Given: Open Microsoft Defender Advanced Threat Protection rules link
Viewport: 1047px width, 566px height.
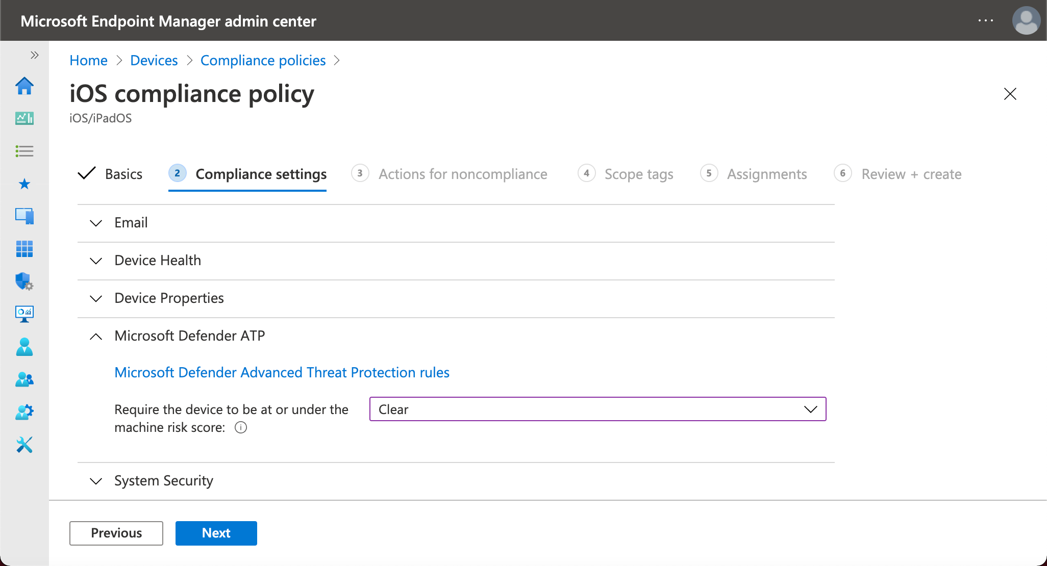Looking at the screenshot, I should tap(282, 372).
